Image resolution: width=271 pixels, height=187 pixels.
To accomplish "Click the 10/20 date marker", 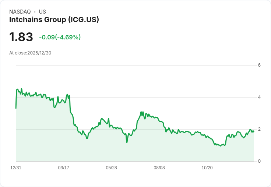I will coord(207,168).
